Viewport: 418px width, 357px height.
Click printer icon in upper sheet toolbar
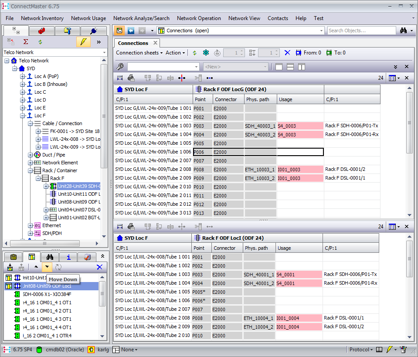click(131, 78)
